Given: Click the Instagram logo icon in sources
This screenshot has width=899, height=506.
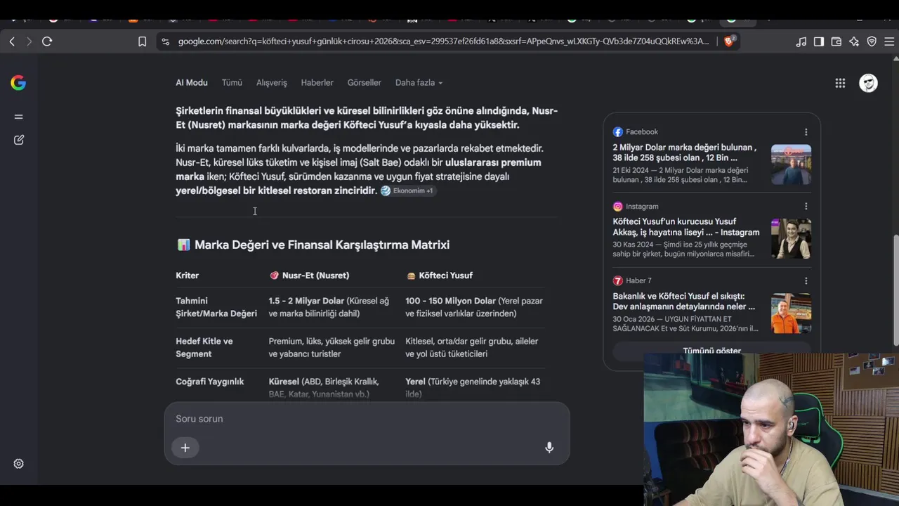Looking at the screenshot, I should coord(618,207).
